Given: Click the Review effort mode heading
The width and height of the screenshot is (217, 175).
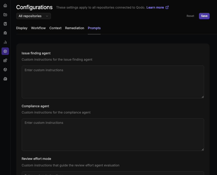Looking at the screenshot, I should click(36, 159).
